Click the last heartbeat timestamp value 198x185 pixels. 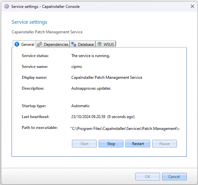tap(103, 117)
